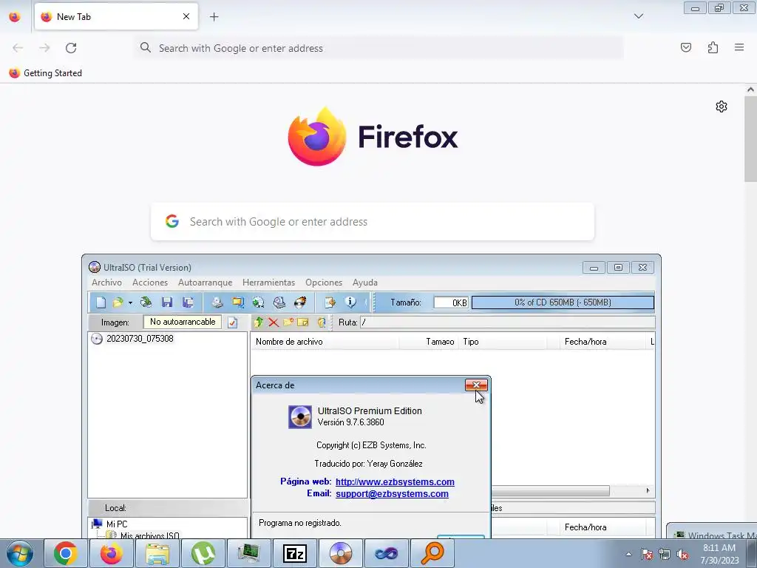Click the blue Info icon in UltraISO toolbar
The width and height of the screenshot is (757, 568).
coord(350,302)
